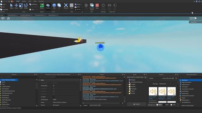202x113 pixels.
Task: Click the Lock tool
Action: 77,7
